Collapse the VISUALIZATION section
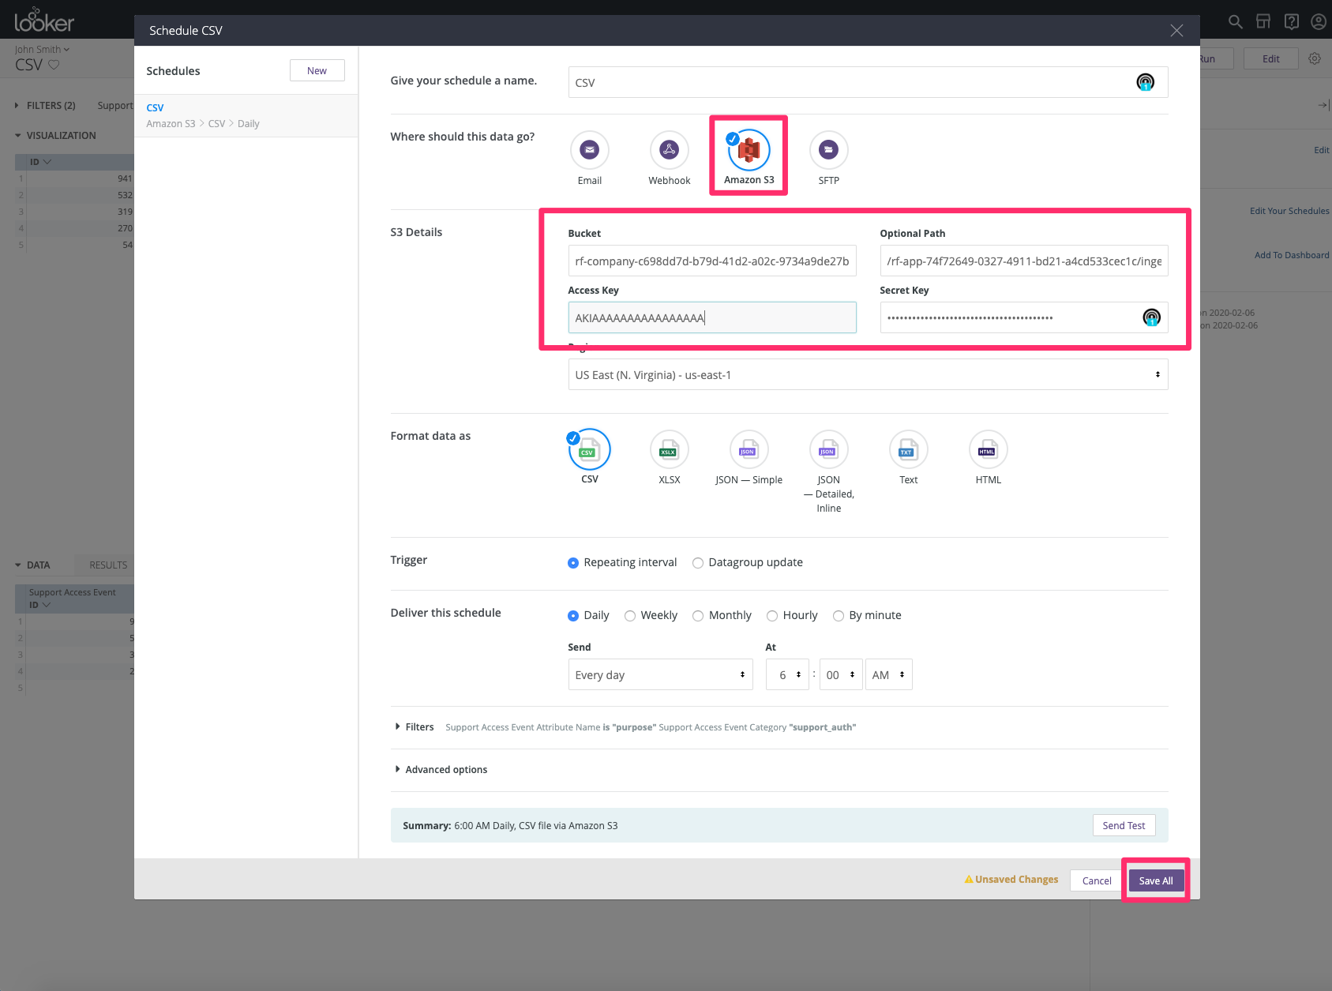This screenshot has width=1332, height=991. (x=54, y=135)
